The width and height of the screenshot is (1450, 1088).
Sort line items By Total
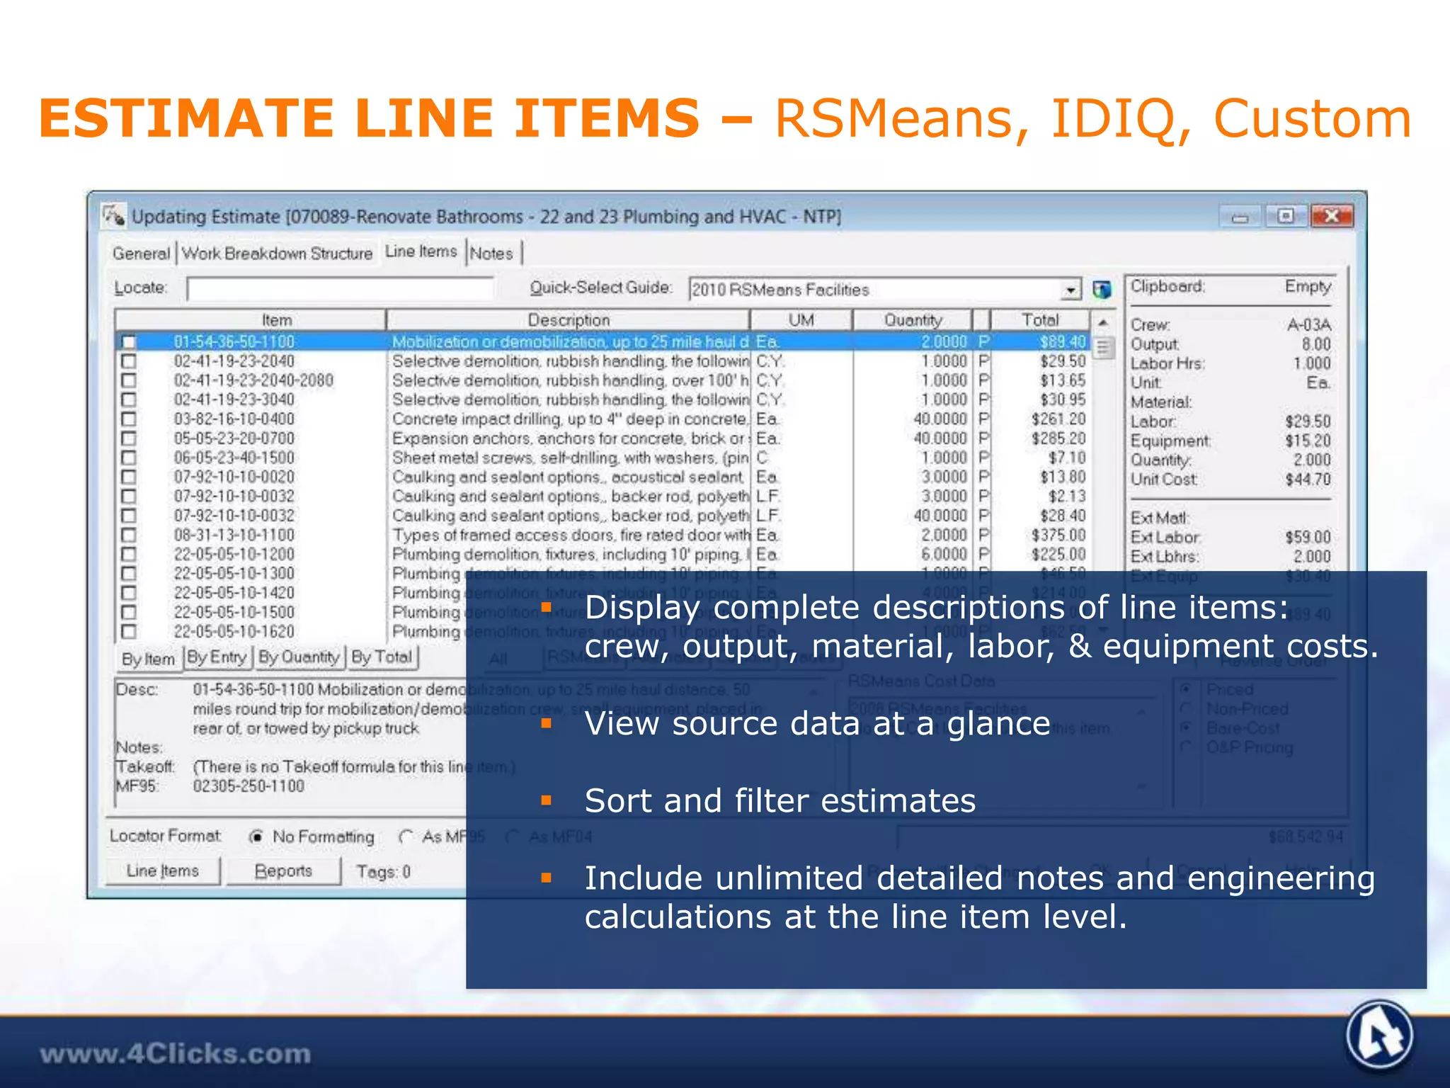(382, 657)
